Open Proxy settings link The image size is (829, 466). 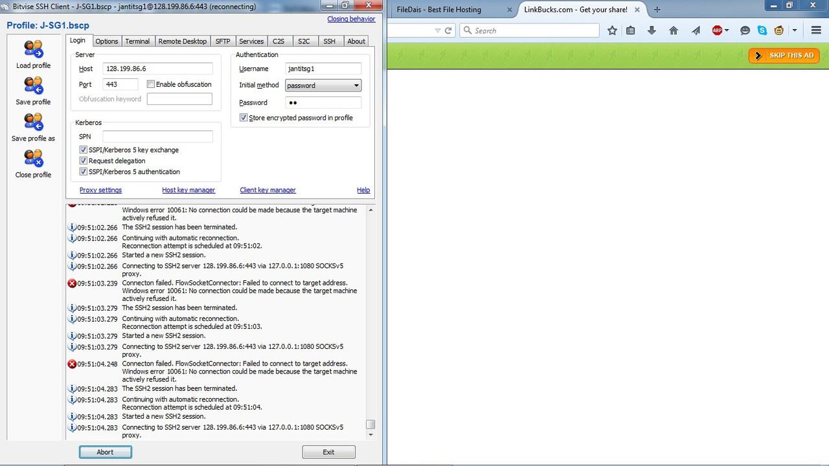100,190
